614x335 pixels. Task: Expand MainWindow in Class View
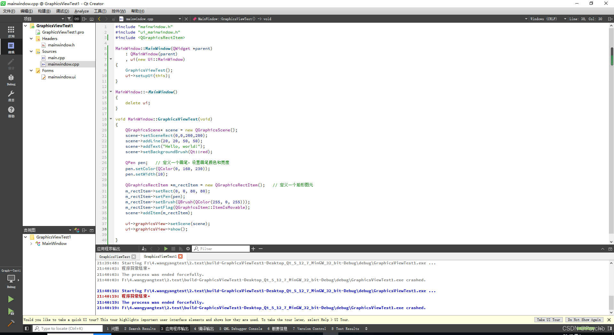click(31, 244)
